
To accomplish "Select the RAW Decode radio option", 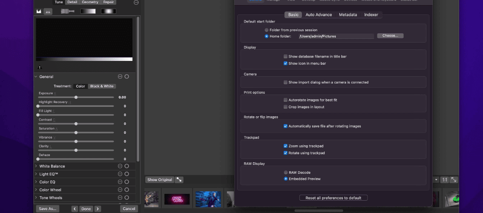I will tap(285, 172).
